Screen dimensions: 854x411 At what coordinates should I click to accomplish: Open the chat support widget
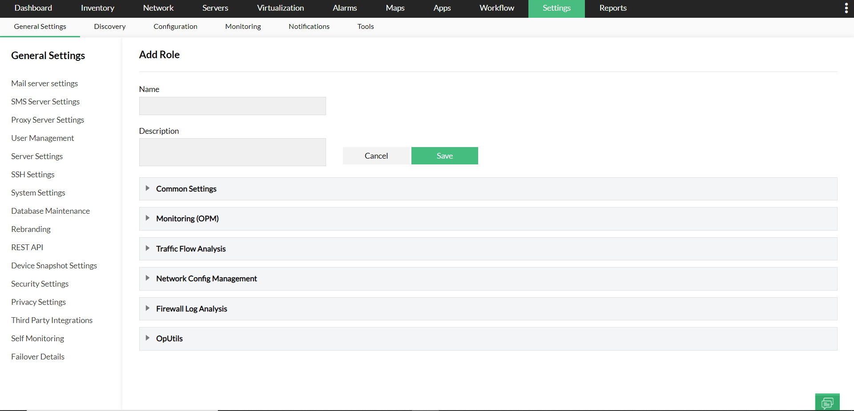[827, 402]
